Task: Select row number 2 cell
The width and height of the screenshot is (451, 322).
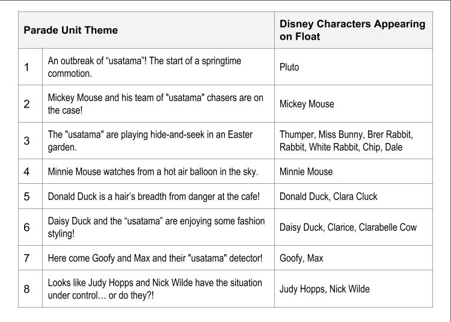Action: pyautogui.click(x=30, y=104)
